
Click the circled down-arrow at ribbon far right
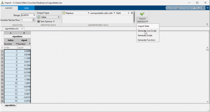[208, 8]
